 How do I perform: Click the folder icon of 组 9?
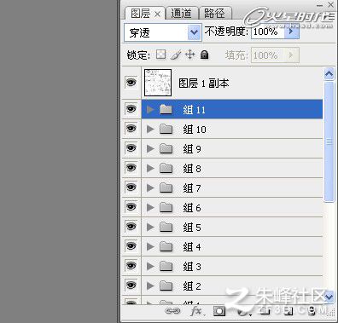coord(166,148)
